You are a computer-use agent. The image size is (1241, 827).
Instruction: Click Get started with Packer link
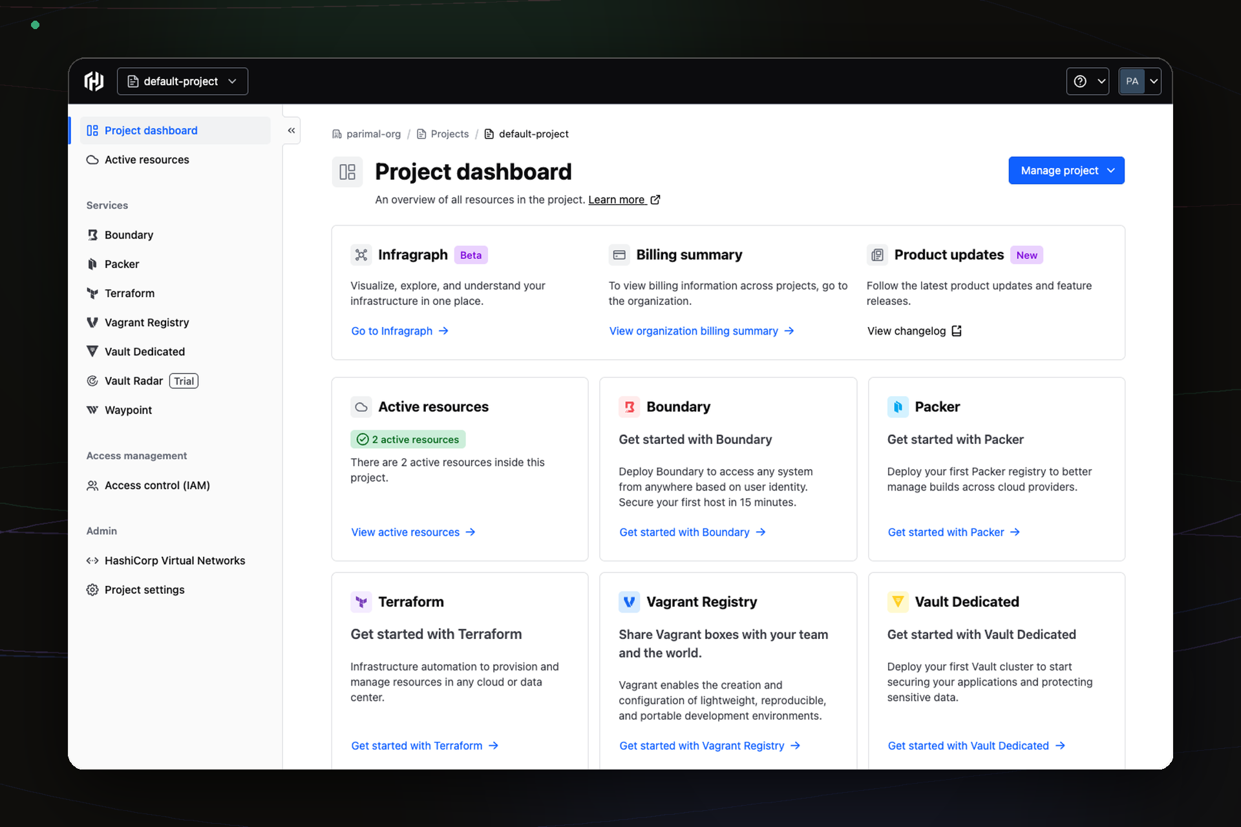coord(953,532)
